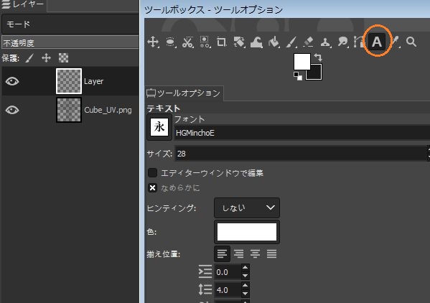Open the font picker preview button
Screen dimensions: 430x303
coord(159,127)
